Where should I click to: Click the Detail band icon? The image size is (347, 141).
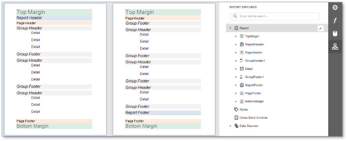[242, 69]
